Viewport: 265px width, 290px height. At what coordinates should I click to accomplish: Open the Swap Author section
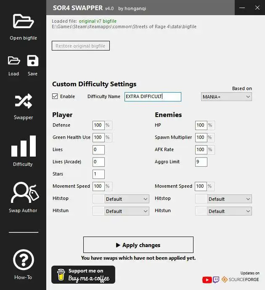pos(24,192)
